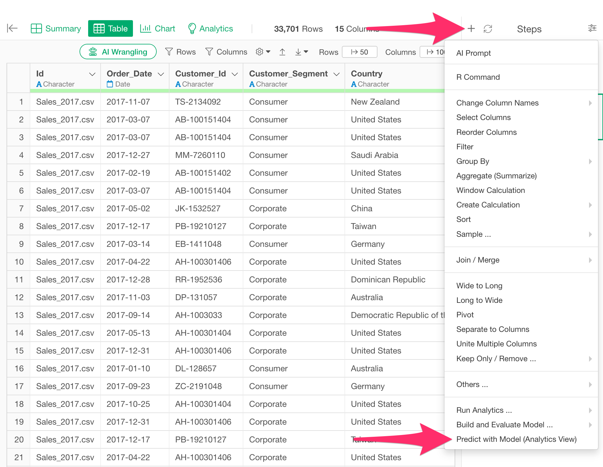Screen dimensions: 603x467
Task: Expand the Id column menu
Action: [x=92, y=74]
